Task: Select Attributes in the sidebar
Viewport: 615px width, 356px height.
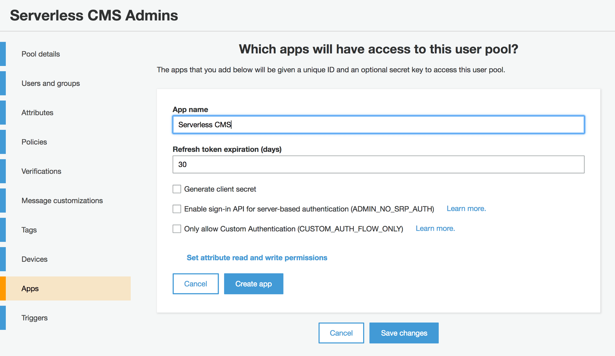Action: pos(37,113)
